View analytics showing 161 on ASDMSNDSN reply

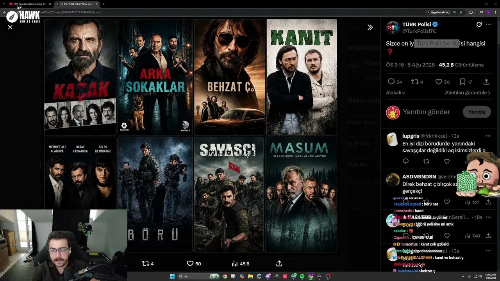coord(471,202)
